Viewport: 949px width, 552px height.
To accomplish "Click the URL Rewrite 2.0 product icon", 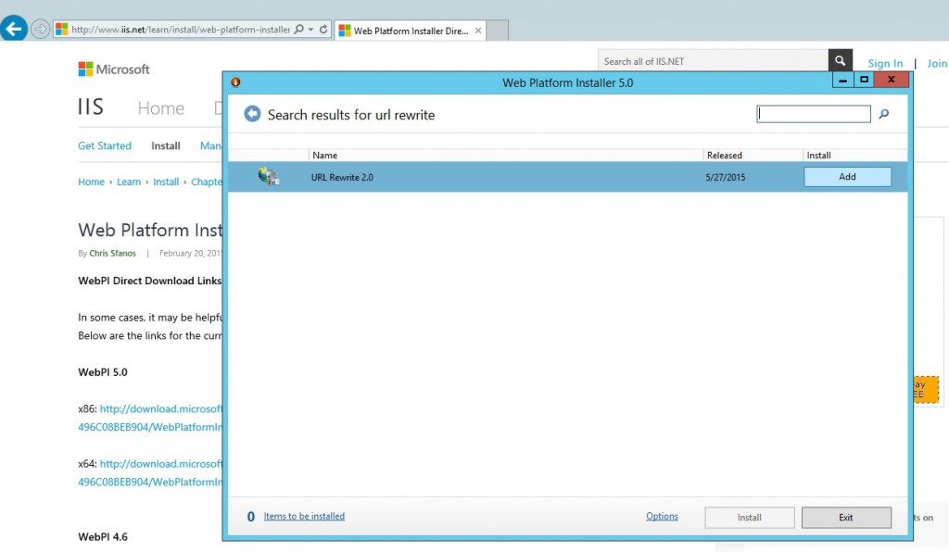I will [x=268, y=177].
